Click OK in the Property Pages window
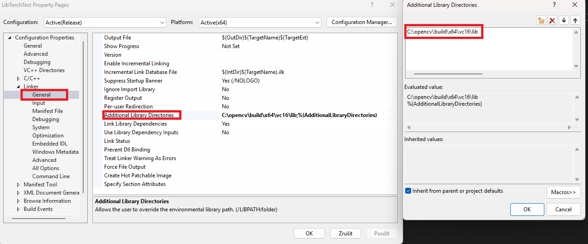Image resolution: width=588 pixels, height=244 pixels. point(309,234)
